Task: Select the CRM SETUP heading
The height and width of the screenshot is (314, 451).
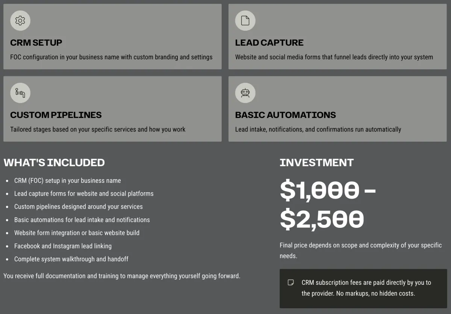Action: pyautogui.click(x=36, y=43)
